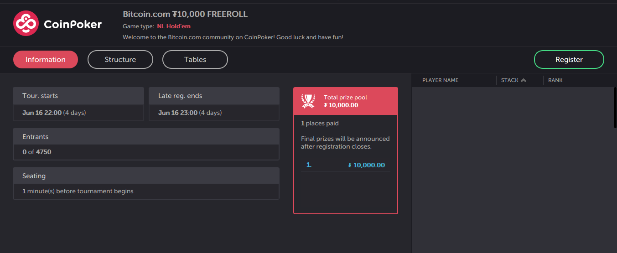Open the Information tab
The width and height of the screenshot is (617, 253).
coord(46,60)
